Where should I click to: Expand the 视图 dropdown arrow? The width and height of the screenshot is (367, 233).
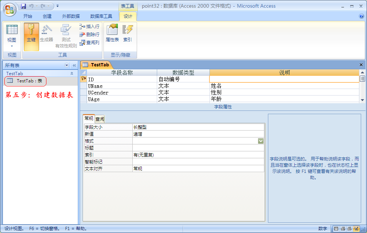(12, 46)
